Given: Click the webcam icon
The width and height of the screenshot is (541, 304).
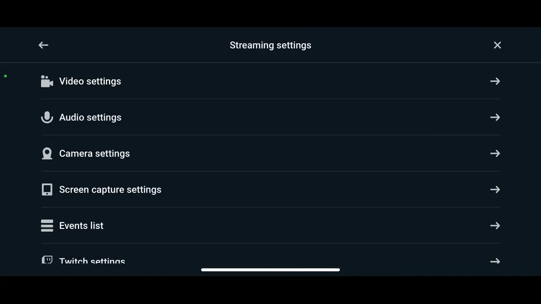Looking at the screenshot, I should point(47,153).
